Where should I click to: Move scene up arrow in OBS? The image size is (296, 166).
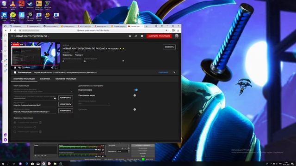42,156
